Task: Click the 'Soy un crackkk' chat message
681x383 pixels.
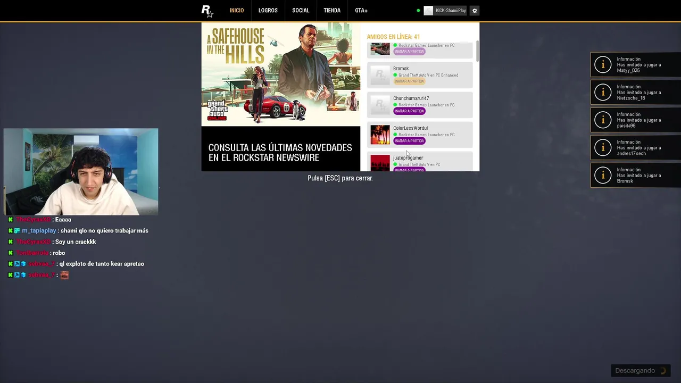Action: tap(76, 242)
